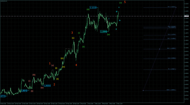Select the Fibonacci 38.2 level label
Viewport: 190px width, 105px height.
[172, 38]
